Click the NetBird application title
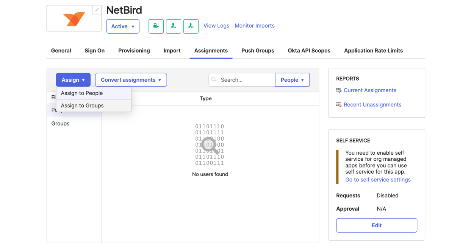449x250 pixels. pyautogui.click(x=124, y=10)
